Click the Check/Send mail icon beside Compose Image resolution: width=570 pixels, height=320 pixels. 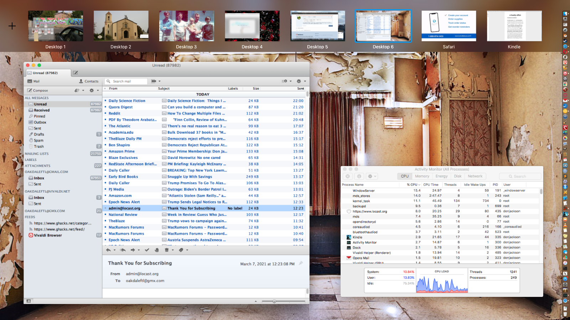[x=77, y=90]
